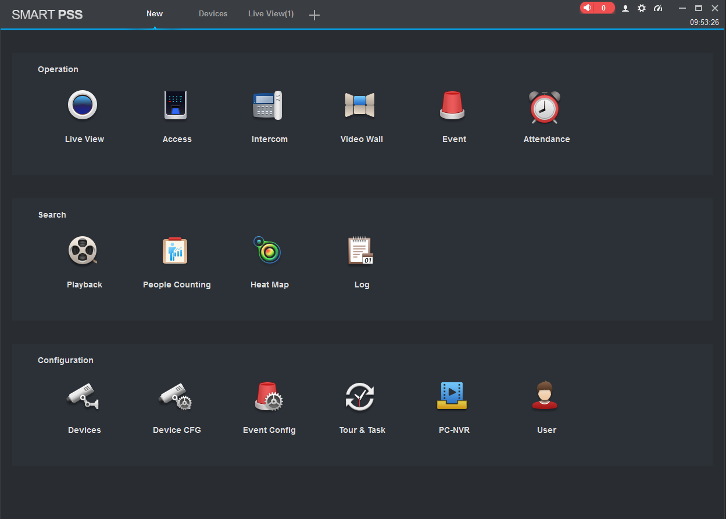Open the Device CFG camera-gear icon
Viewport: 726px width, 519px height.
point(176,397)
